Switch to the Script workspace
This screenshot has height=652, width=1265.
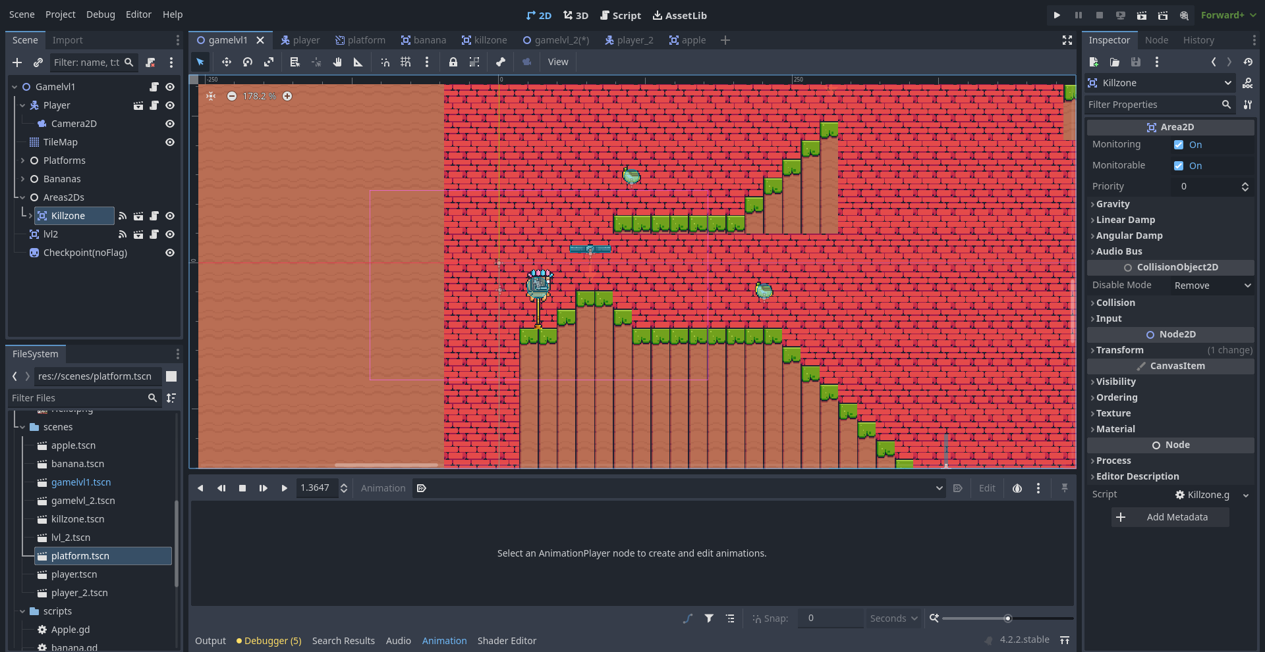[620, 15]
